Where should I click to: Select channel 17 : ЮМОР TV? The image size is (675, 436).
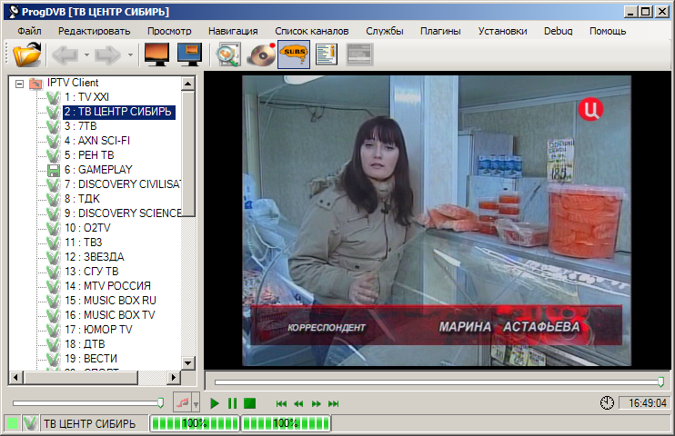[98, 330]
